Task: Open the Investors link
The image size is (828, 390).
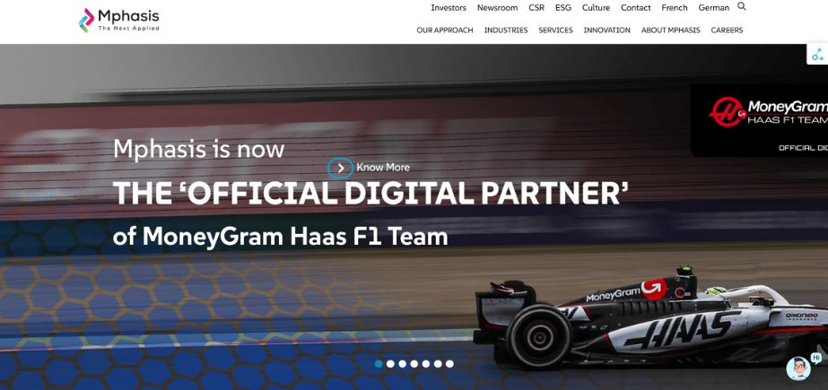Action: [449, 8]
